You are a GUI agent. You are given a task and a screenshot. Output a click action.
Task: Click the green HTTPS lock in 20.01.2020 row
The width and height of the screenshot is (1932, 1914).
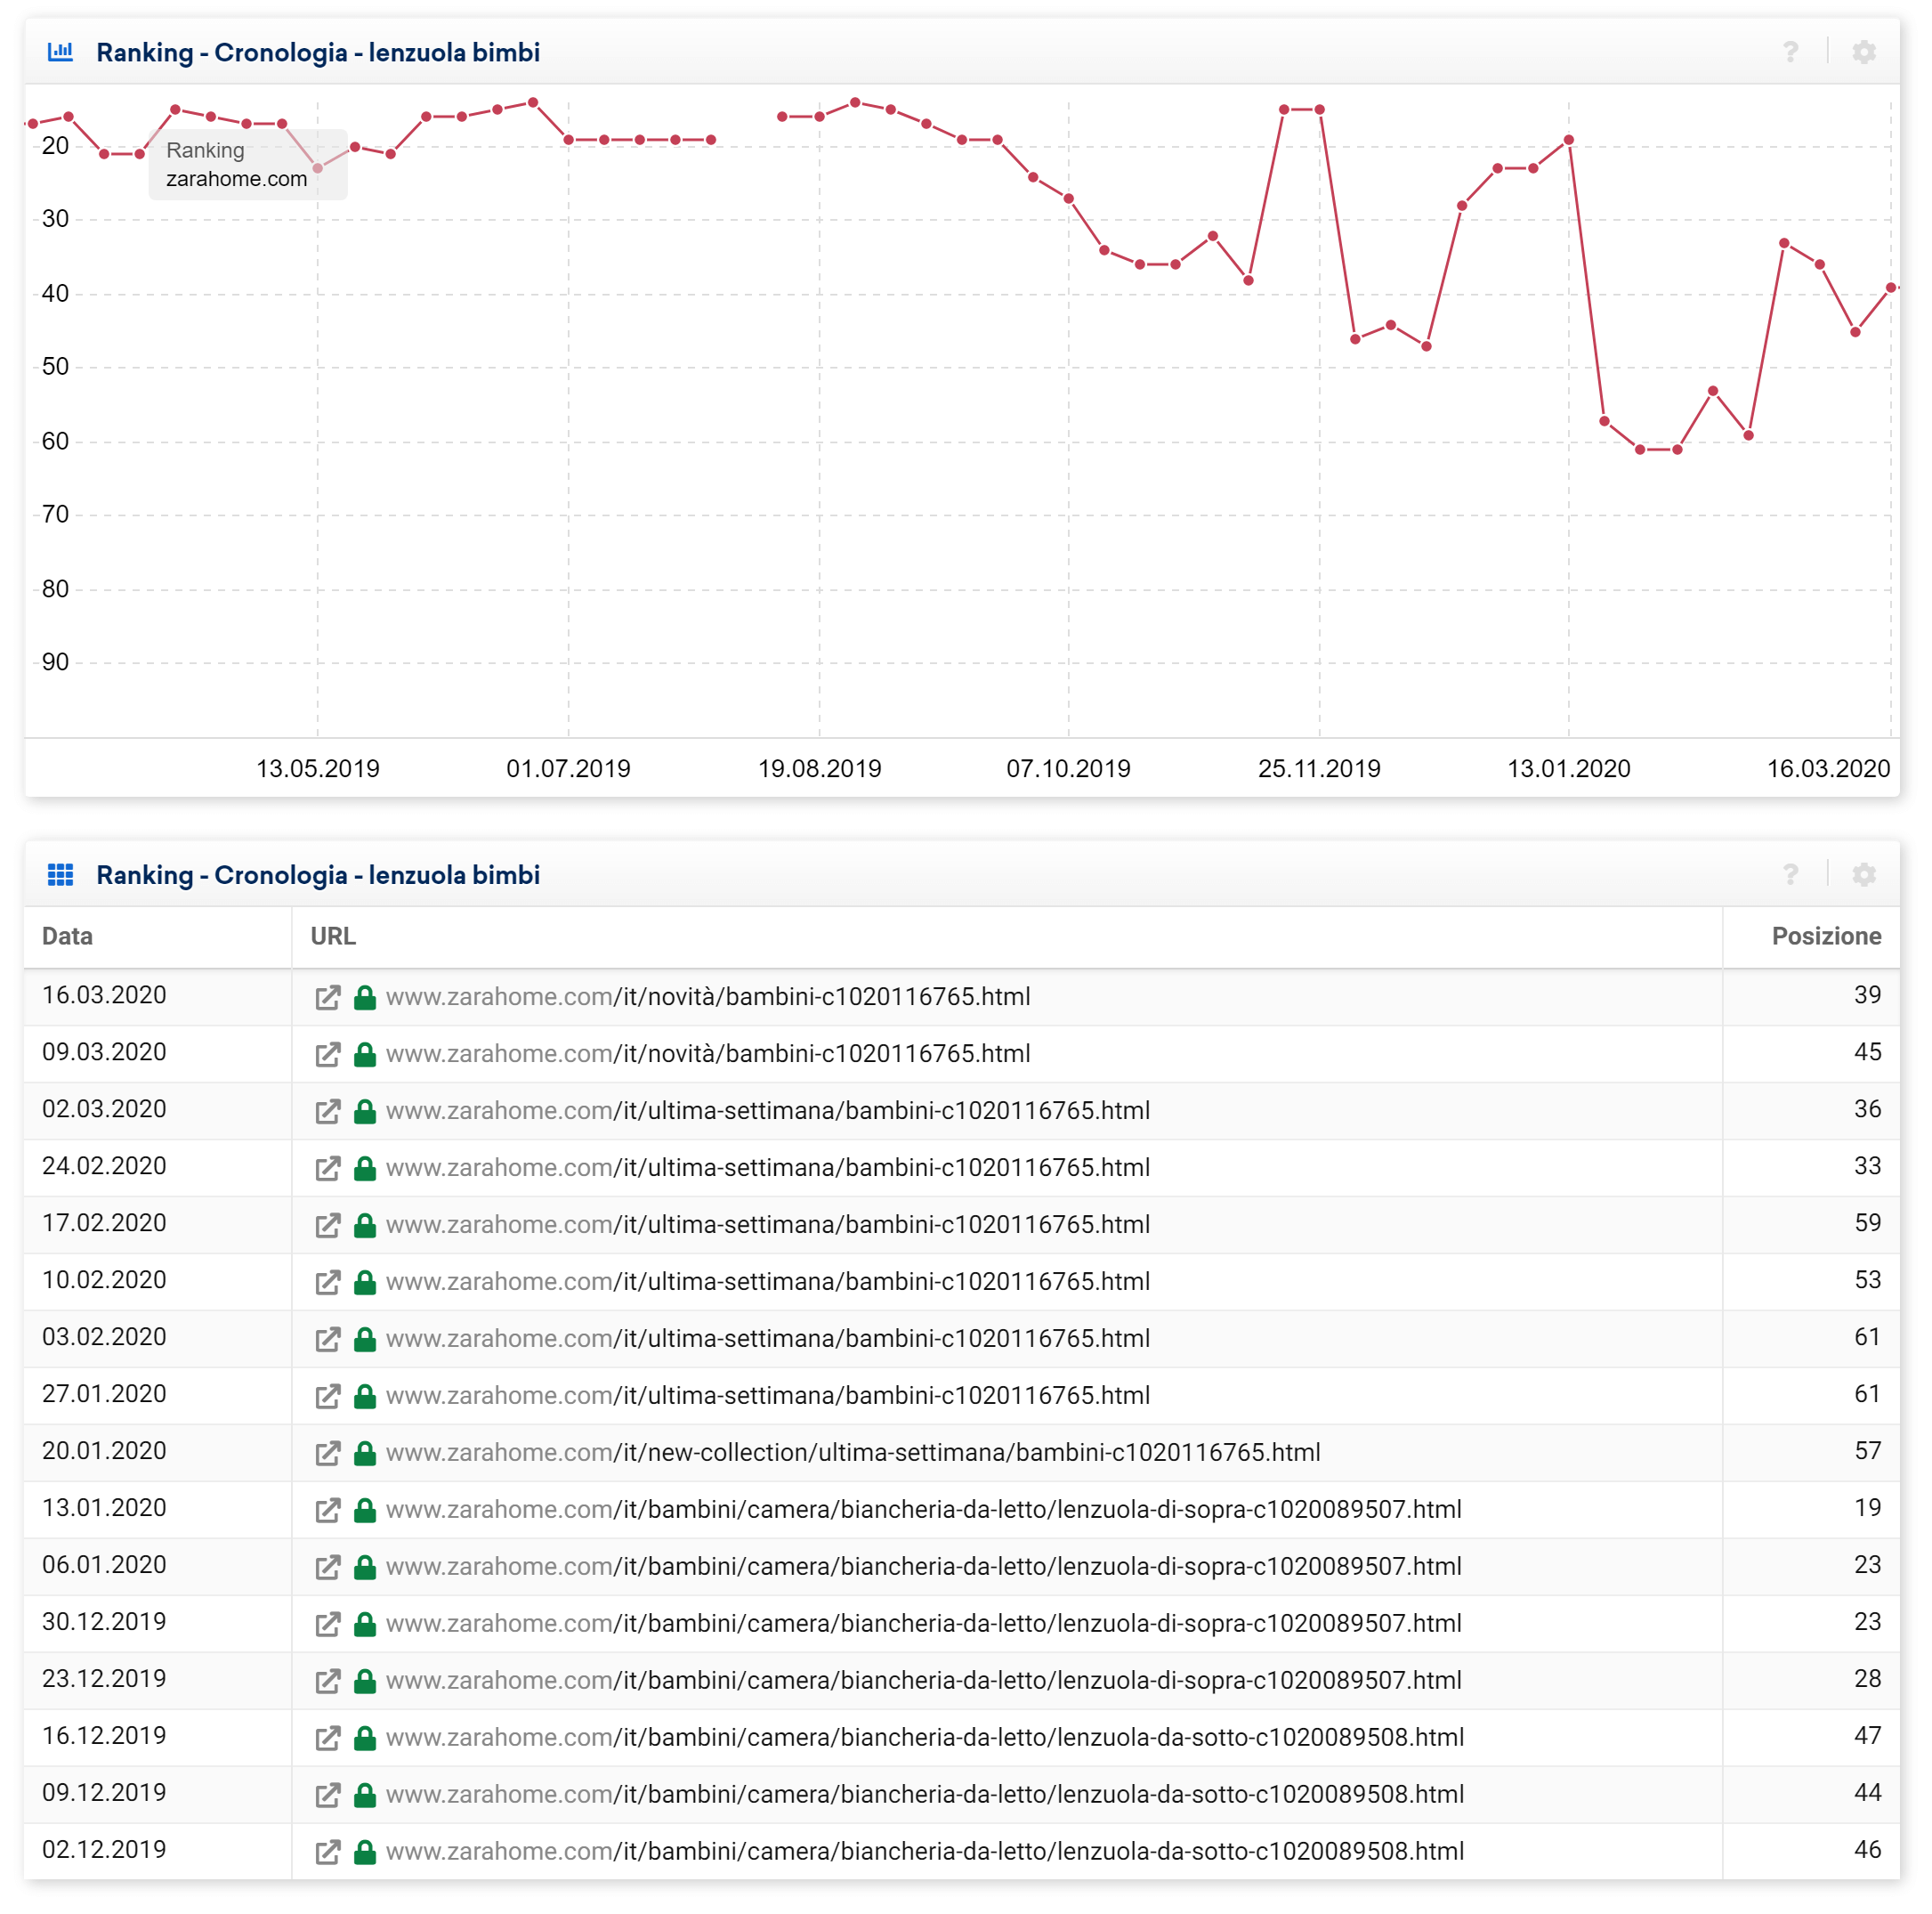(x=365, y=1453)
